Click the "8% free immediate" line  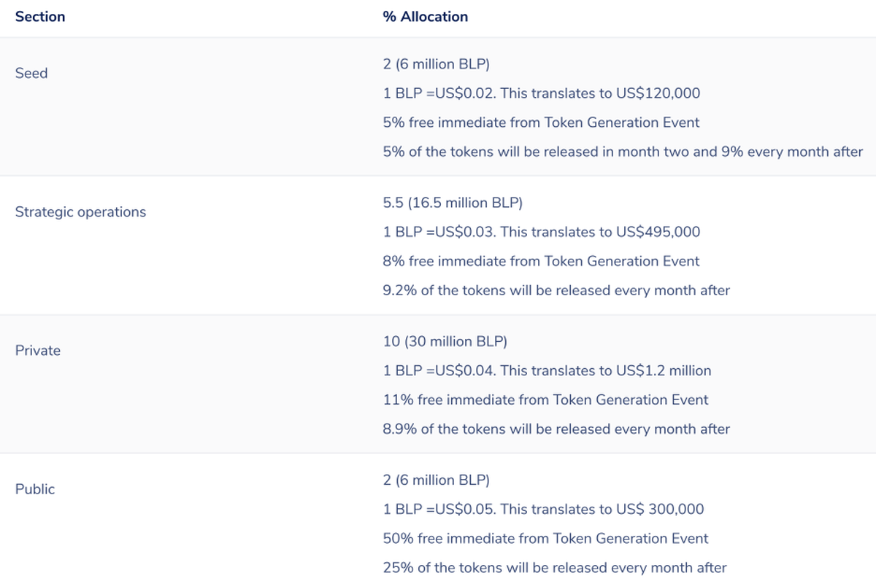(541, 261)
